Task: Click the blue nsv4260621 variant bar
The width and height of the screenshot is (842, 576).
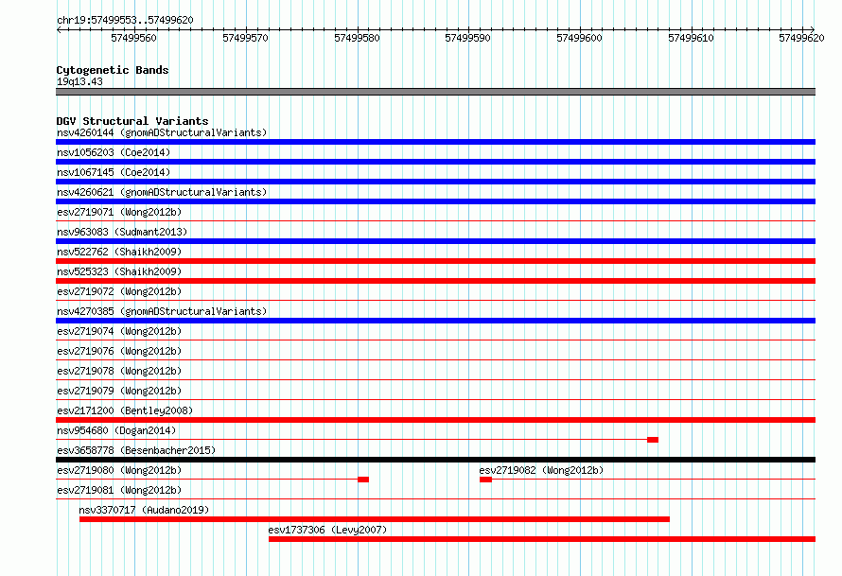Action: [x=435, y=201]
